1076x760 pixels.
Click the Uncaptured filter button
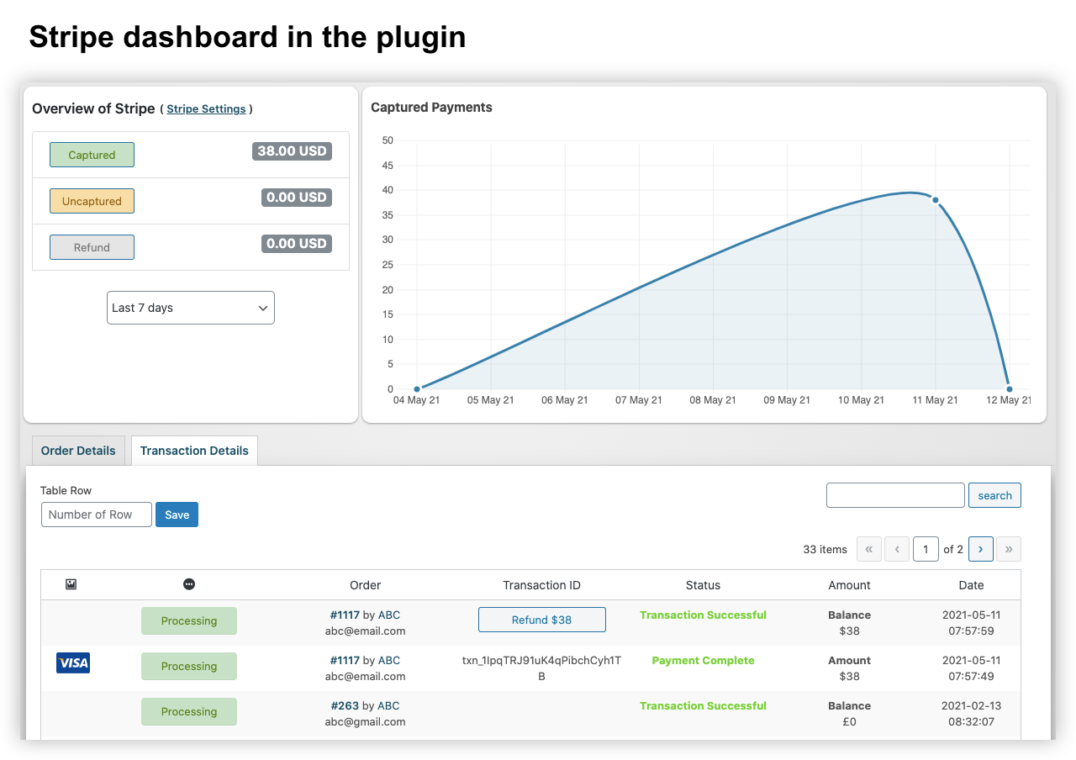click(92, 201)
